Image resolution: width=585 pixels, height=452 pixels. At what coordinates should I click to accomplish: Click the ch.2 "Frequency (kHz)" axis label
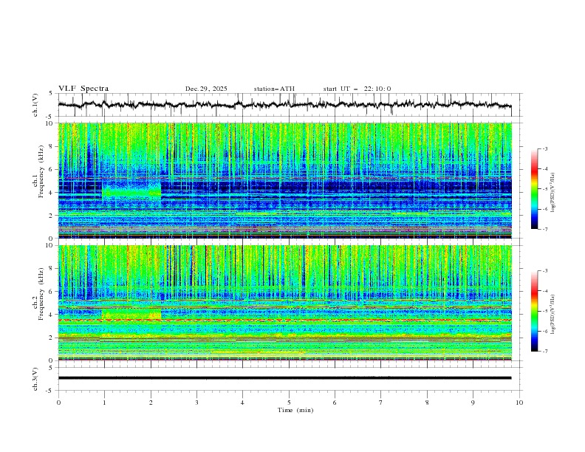[x=41, y=294]
